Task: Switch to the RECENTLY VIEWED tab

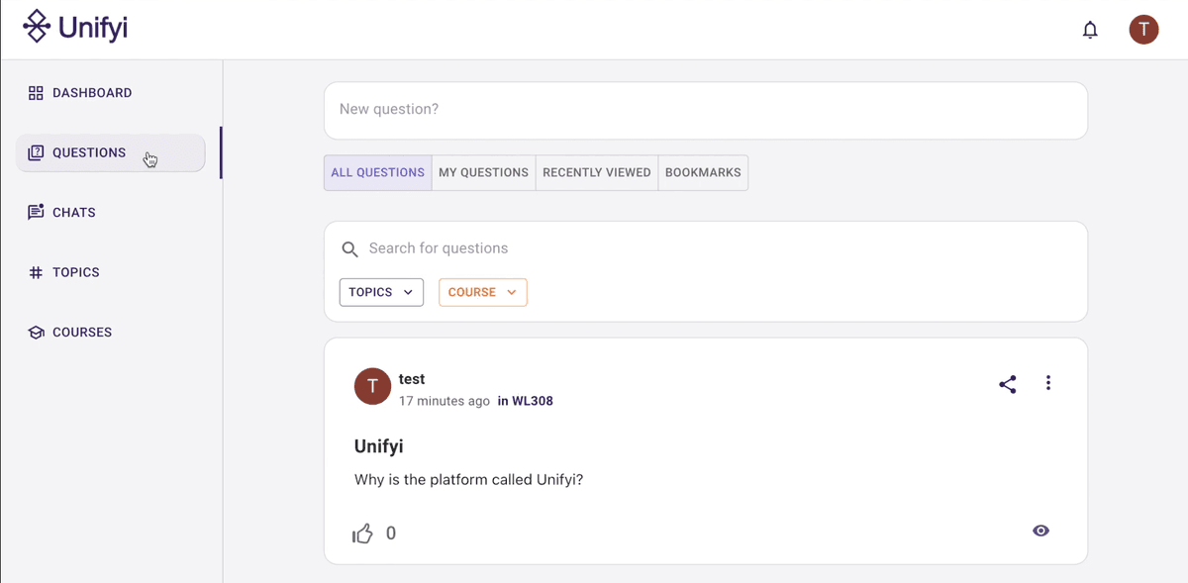Action: coord(597,172)
